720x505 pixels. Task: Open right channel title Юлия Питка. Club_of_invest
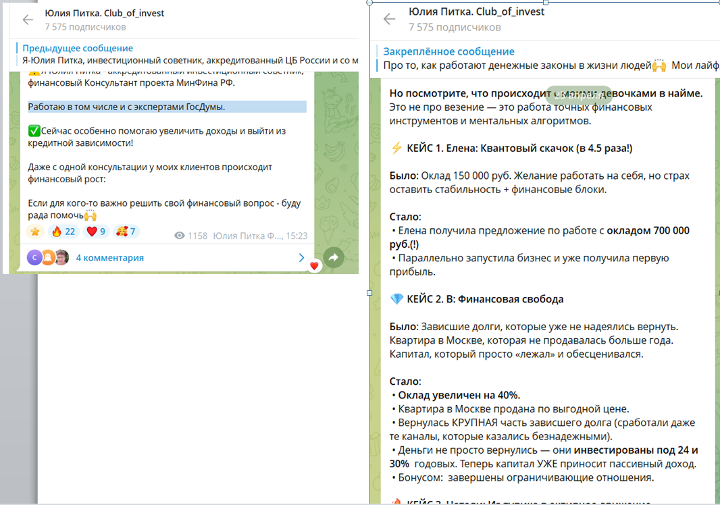pyautogui.click(x=476, y=11)
